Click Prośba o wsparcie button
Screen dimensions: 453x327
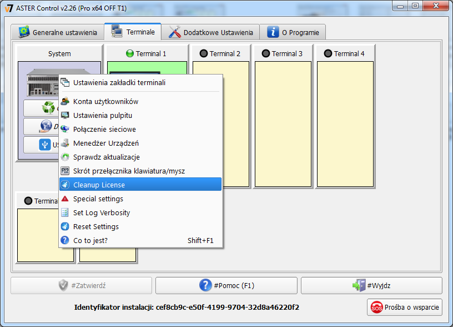click(405, 308)
